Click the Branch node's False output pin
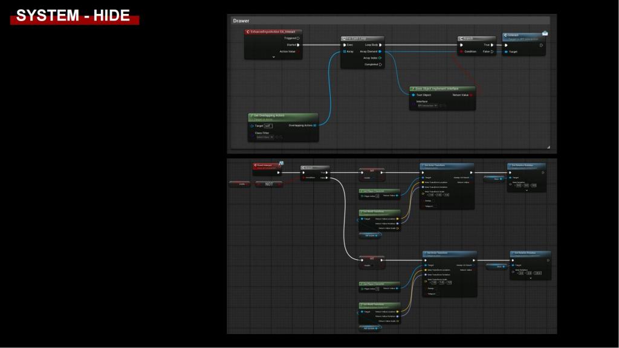Viewport: 619px width, 348px height. point(493,51)
